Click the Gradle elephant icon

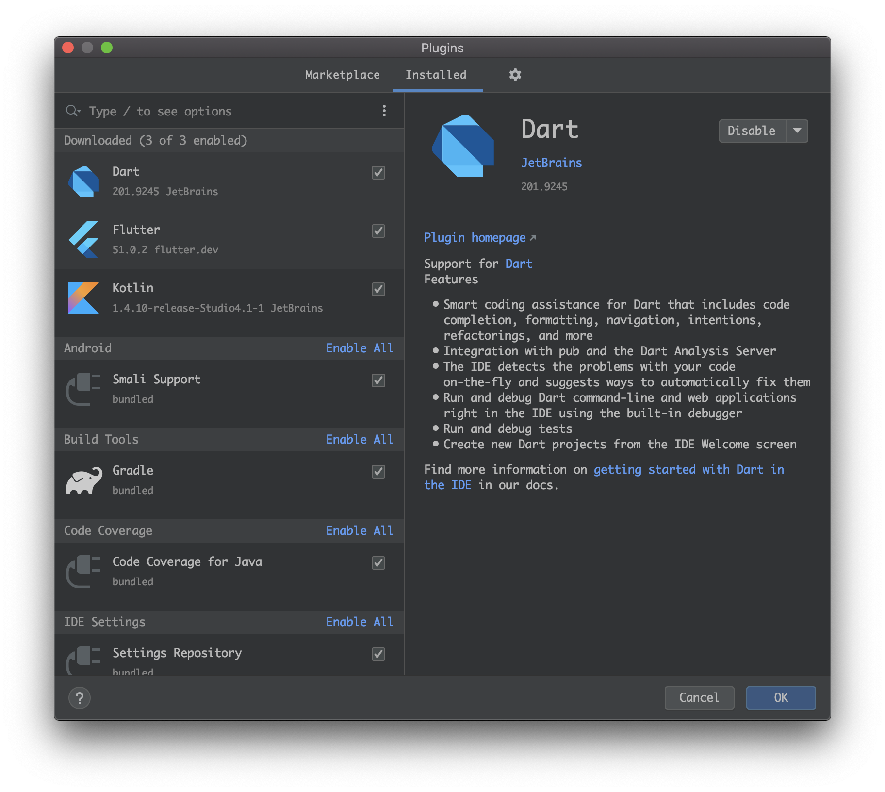coord(84,480)
